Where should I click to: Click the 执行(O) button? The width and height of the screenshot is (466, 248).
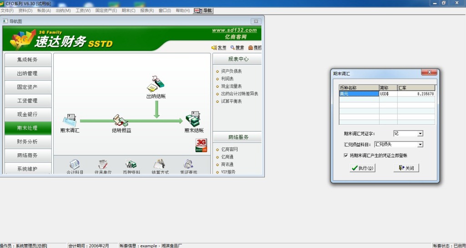pos(362,168)
